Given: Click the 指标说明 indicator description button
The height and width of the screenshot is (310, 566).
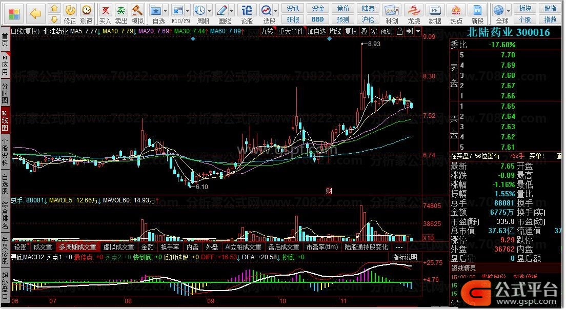Looking at the screenshot, I should coord(405,257).
